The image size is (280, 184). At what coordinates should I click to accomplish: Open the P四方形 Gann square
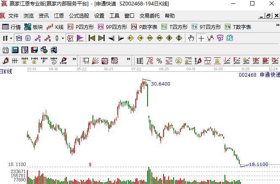point(81,27)
